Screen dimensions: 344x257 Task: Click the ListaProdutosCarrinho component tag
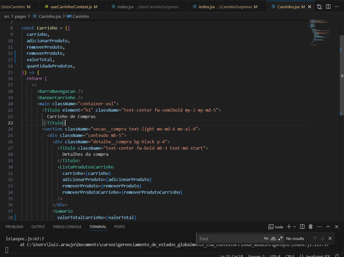[x=87, y=167]
